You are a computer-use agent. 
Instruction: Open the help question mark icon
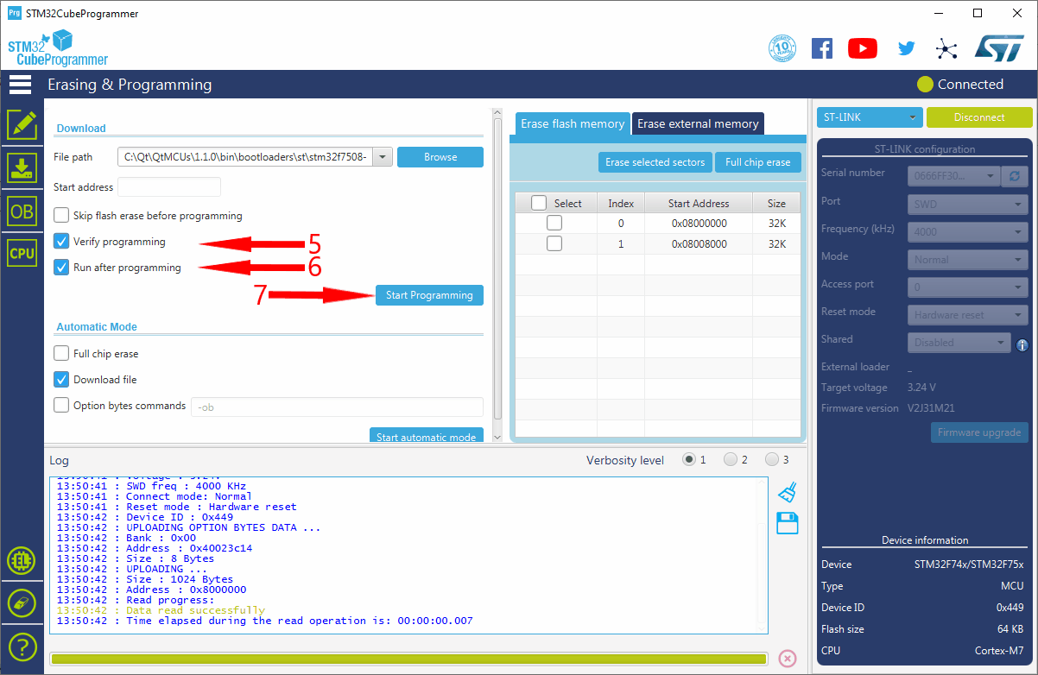(x=22, y=646)
